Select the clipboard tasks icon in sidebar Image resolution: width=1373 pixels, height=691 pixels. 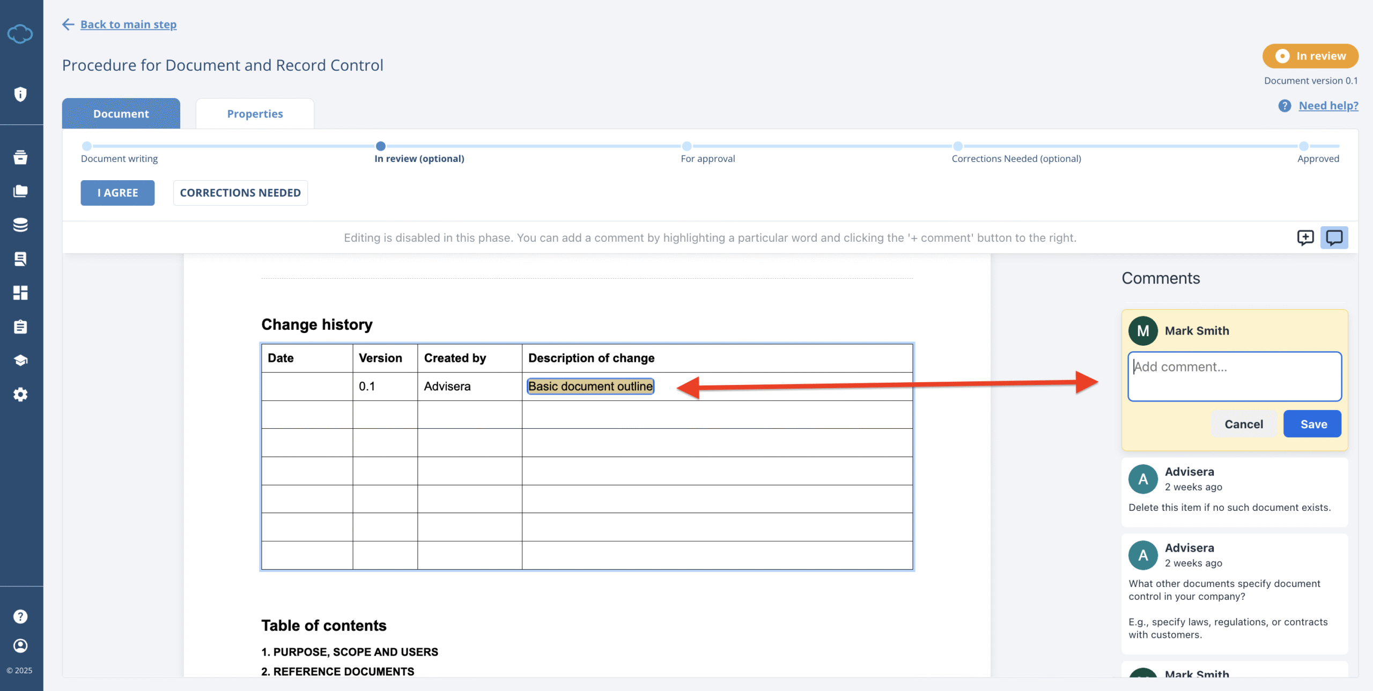[20, 326]
